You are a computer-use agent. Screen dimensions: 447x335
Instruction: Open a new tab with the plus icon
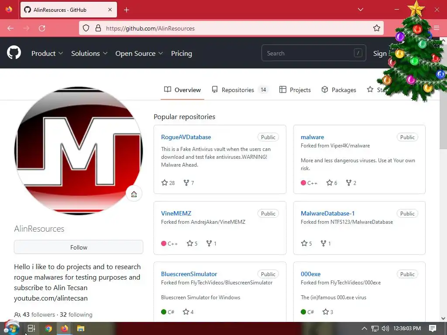tap(127, 10)
